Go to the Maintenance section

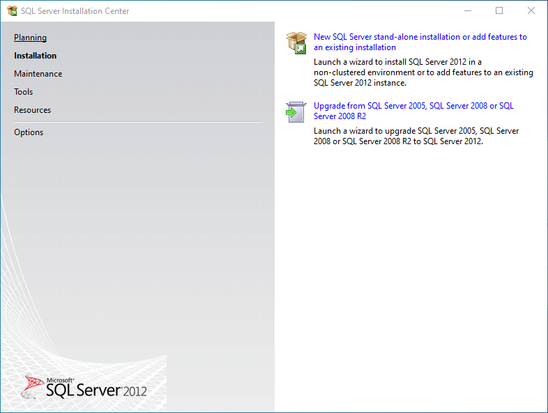[x=38, y=74]
